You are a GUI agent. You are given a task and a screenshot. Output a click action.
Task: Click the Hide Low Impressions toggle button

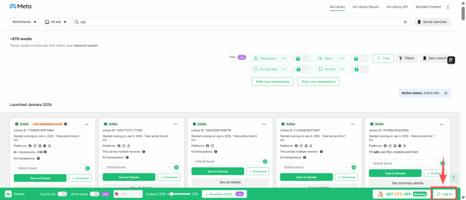[x=273, y=82]
